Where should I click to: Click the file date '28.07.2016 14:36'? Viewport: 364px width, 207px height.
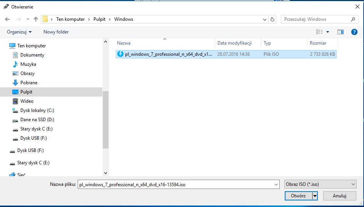pos(234,54)
